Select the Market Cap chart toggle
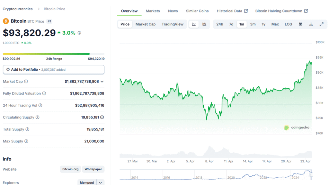Viewport: 329px width, 185px height. click(146, 24)
